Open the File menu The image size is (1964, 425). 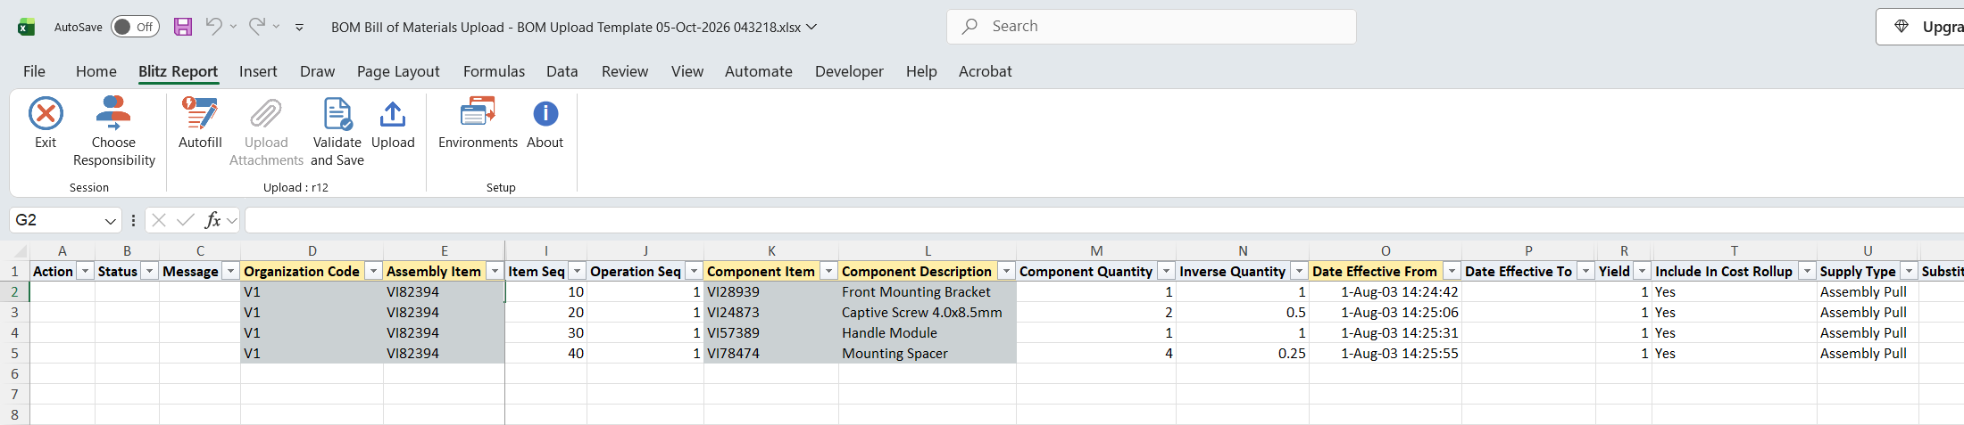34,71
